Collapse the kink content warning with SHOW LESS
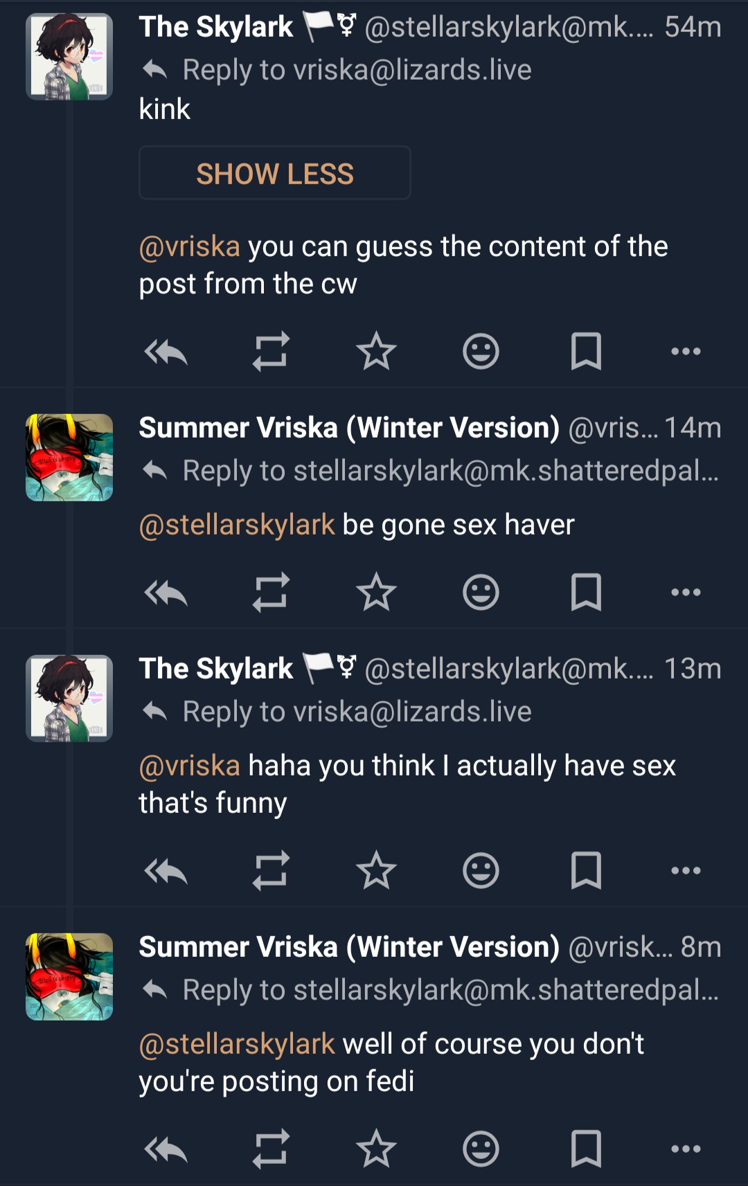This screenshot has height=1186, width=748. [x=275, y=173]
